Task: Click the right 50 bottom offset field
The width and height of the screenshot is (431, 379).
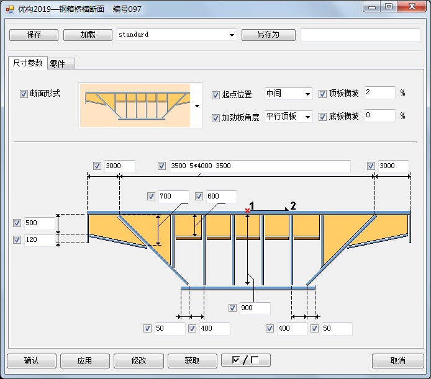Action: pos(337,329)
